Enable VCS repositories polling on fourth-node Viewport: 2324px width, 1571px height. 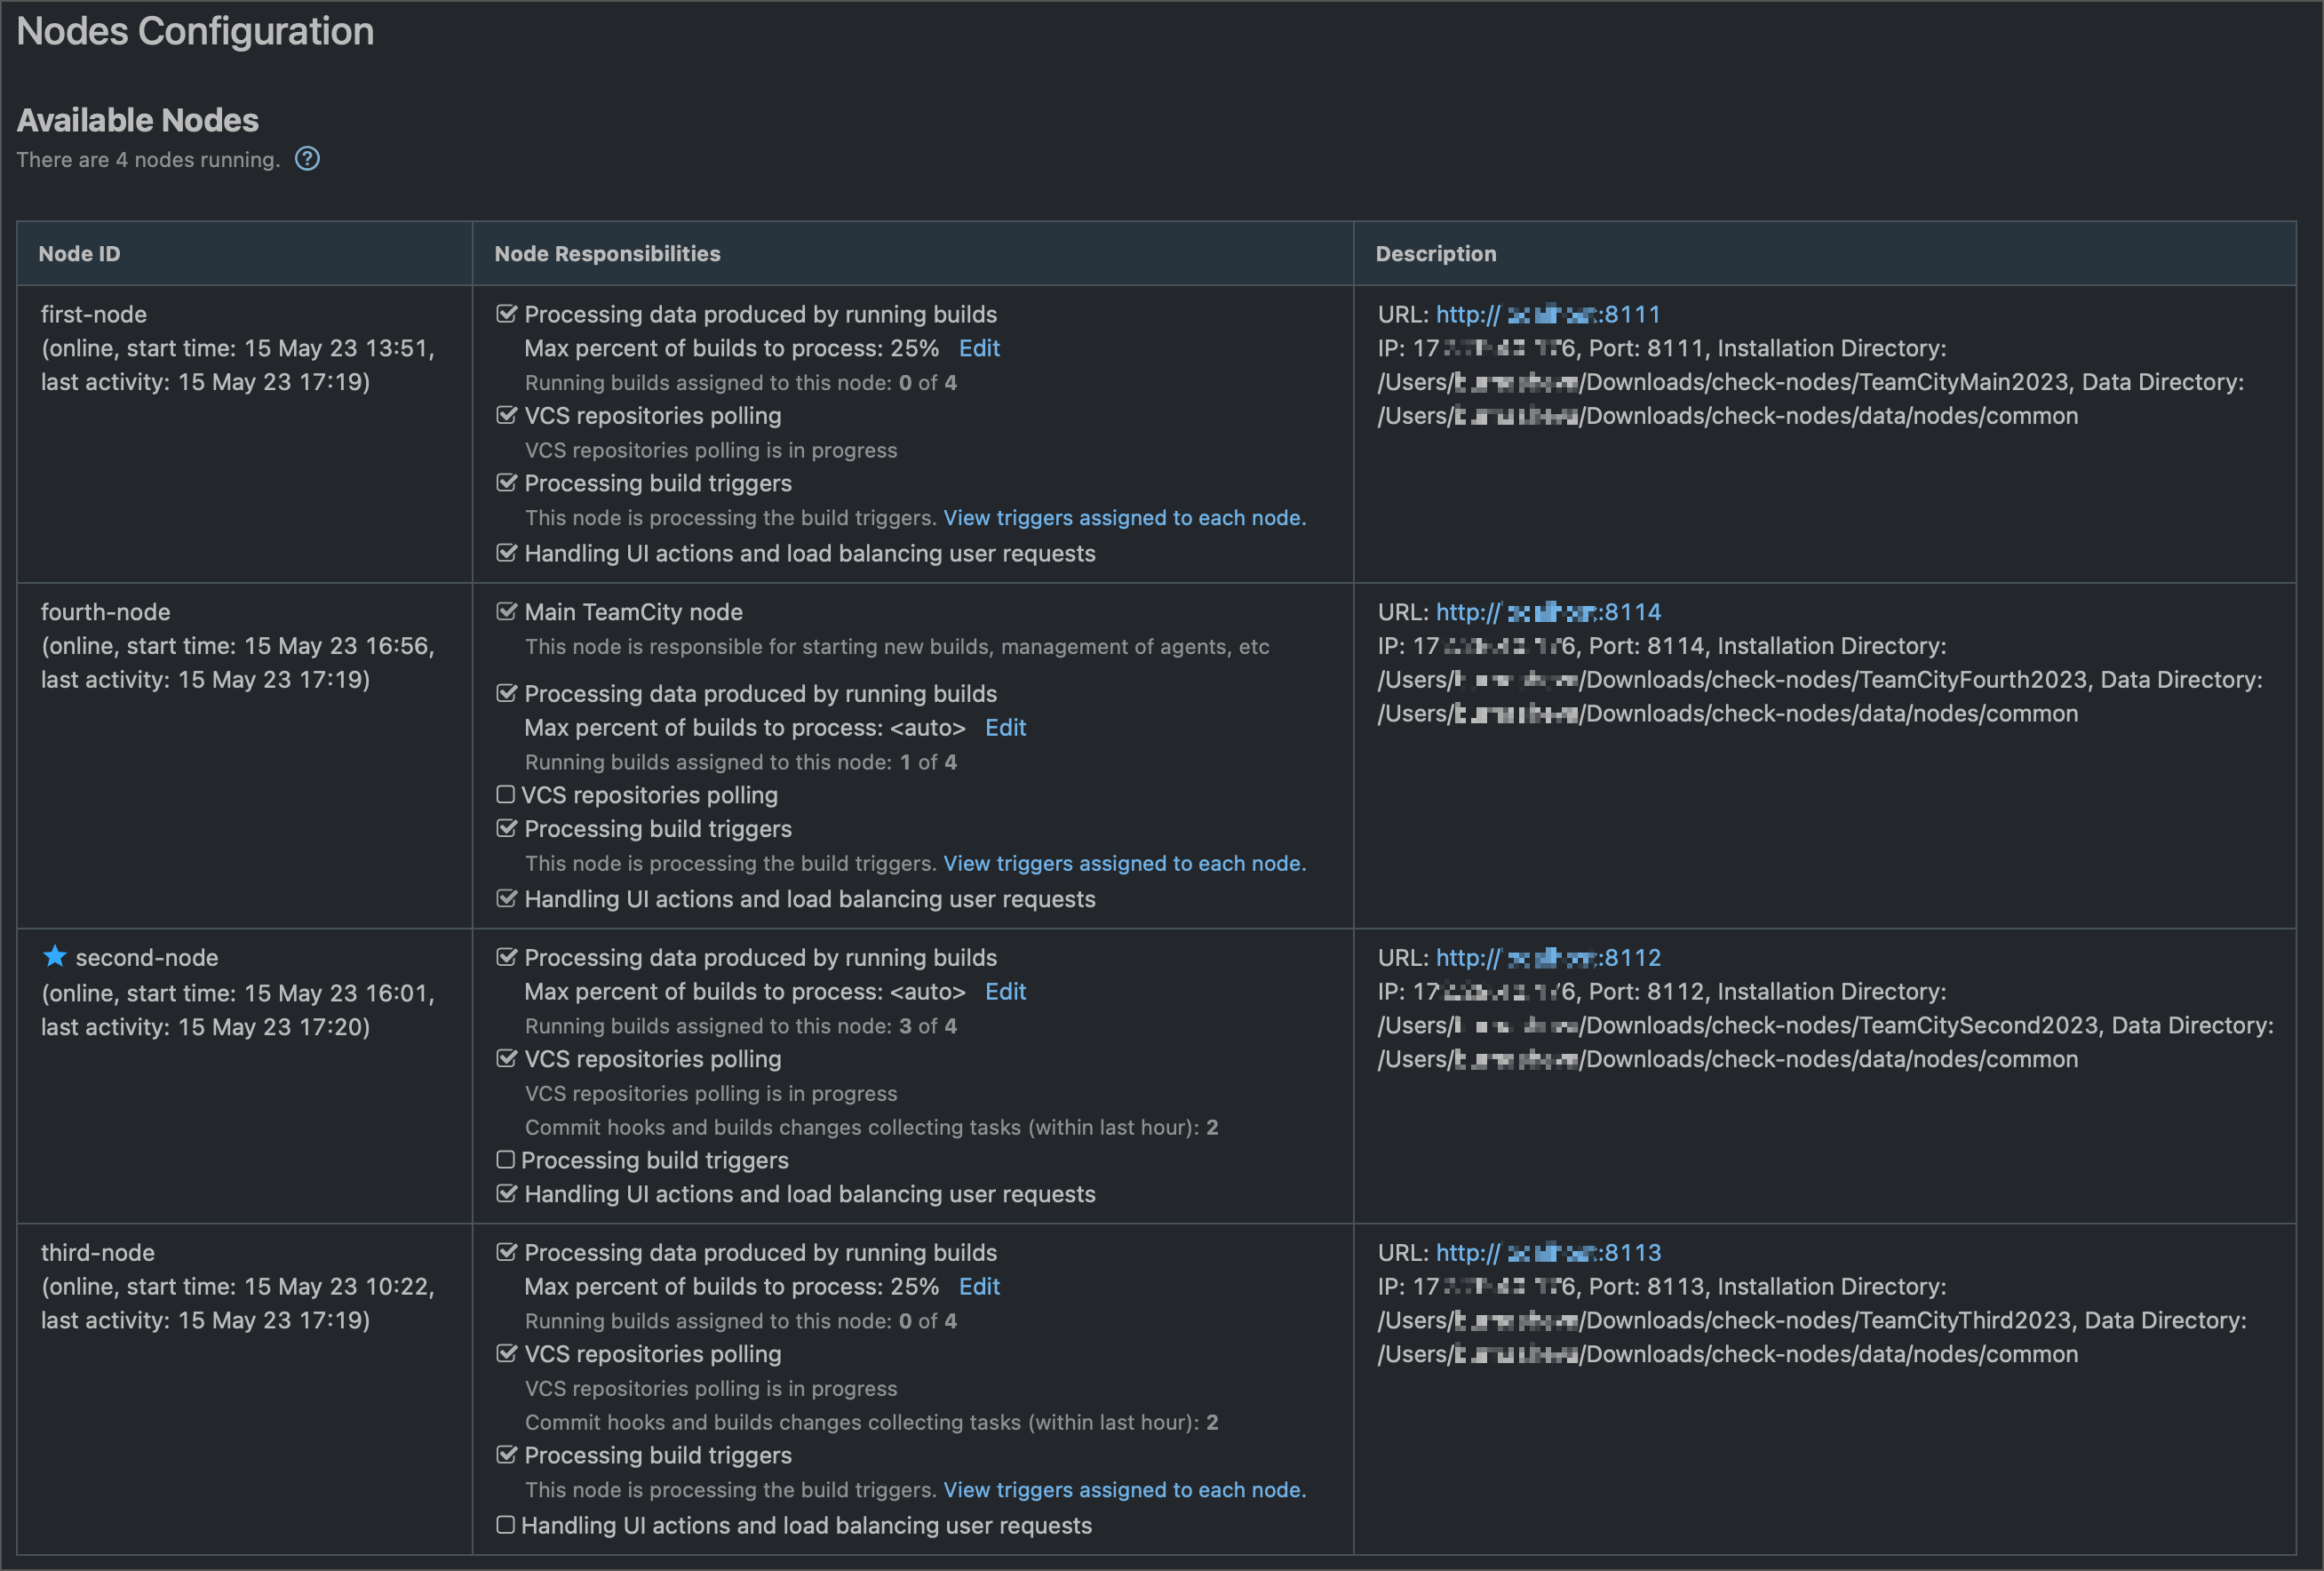(x=506, y=795)
